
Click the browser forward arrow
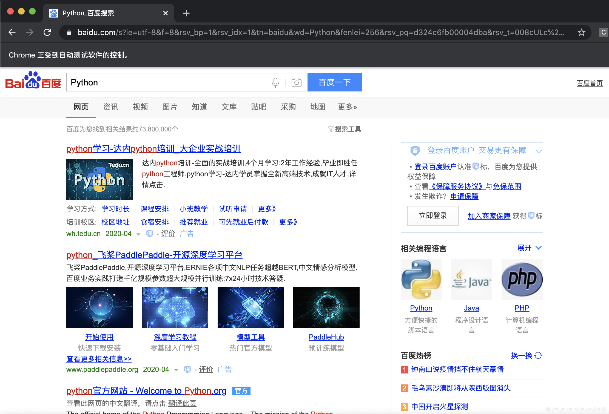[30, 32]
